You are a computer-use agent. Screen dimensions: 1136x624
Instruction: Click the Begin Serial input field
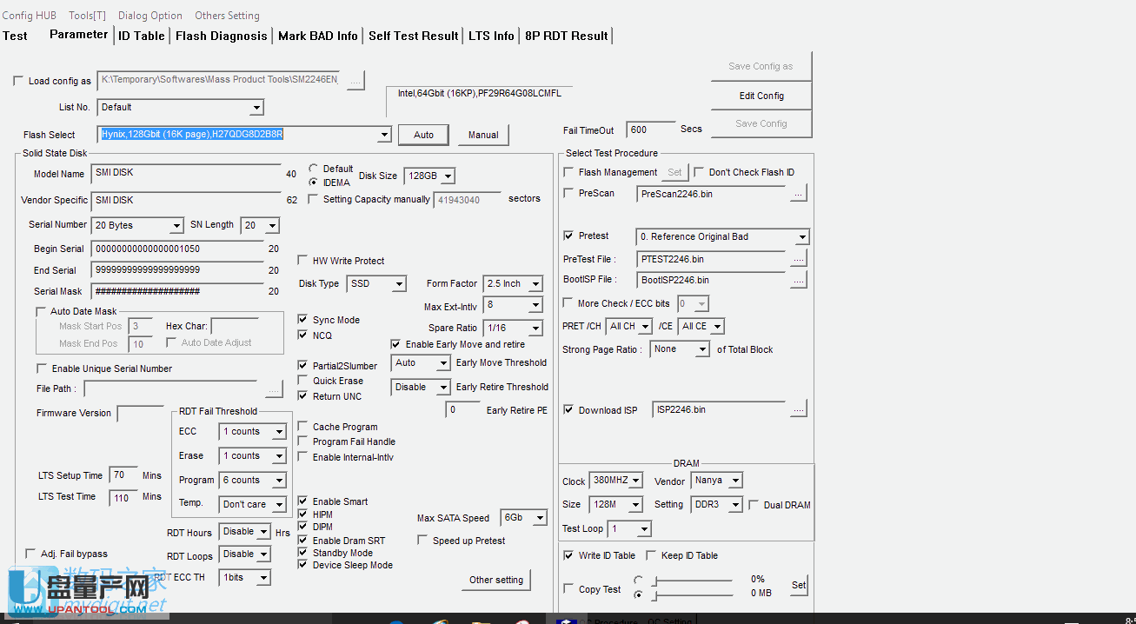pos(177,249)
